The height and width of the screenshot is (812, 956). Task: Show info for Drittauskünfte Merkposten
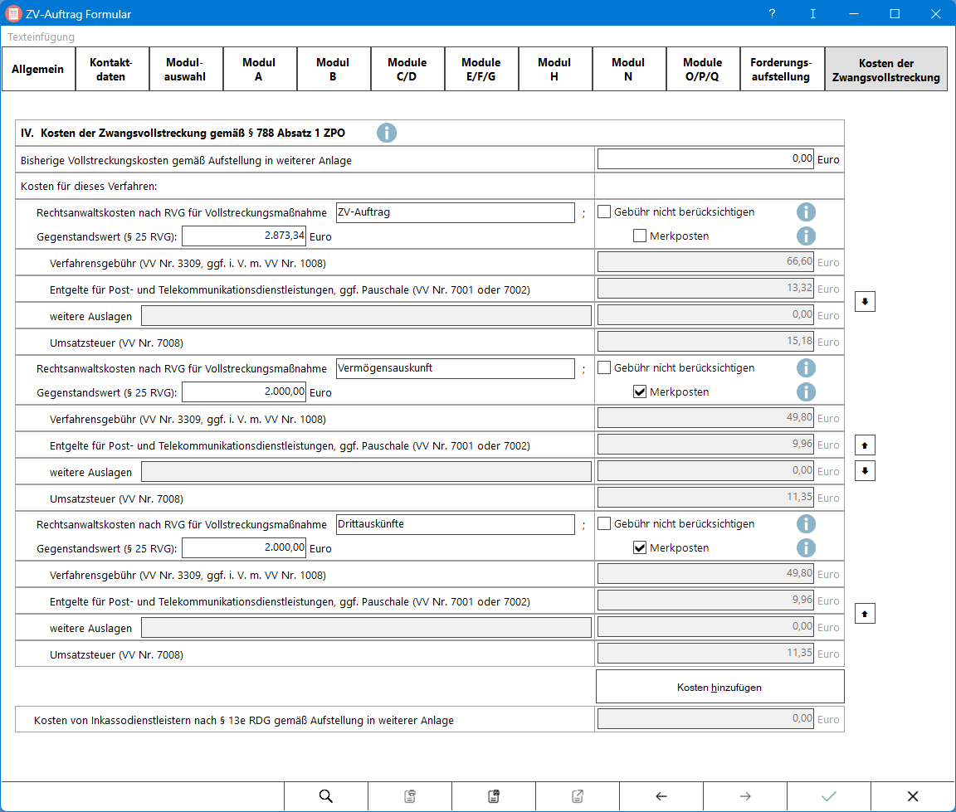pyautogui.click(x=806, y=547)
